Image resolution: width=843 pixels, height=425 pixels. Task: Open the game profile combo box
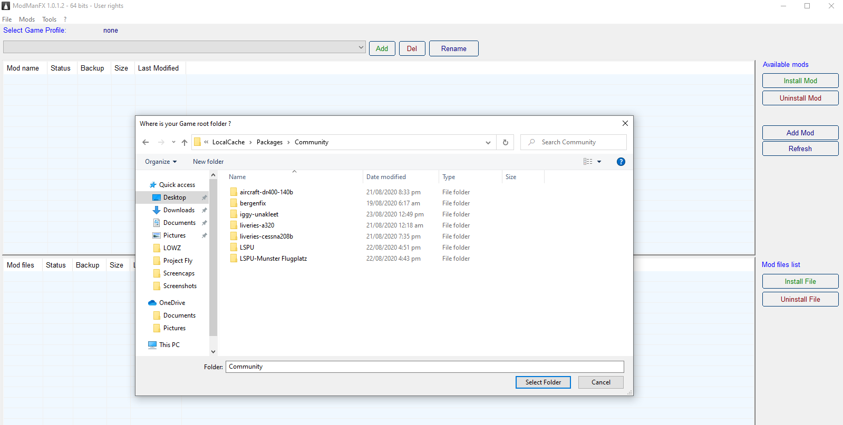point(185,47)
